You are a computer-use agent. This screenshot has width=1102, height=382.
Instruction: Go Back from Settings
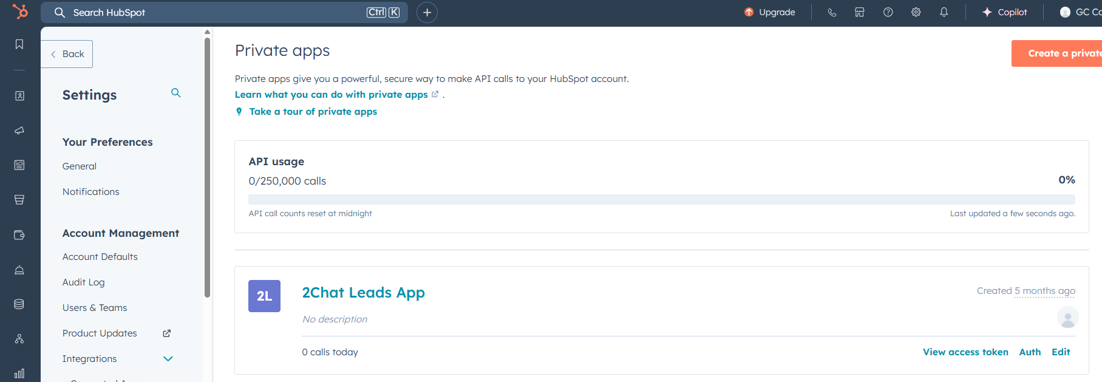click(67, 54)
